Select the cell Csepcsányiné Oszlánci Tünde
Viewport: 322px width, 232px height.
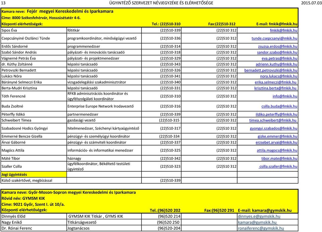pyautogui.click(x=26, y=39)
